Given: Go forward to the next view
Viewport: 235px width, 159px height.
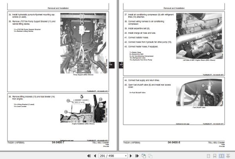Looking at the screenshot, I should (150, 156).
